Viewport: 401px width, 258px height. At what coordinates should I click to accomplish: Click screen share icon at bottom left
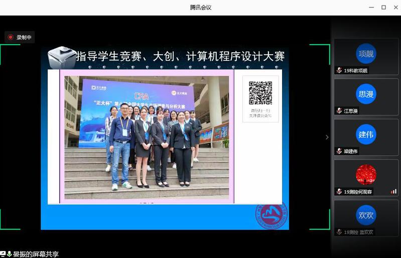3,254
